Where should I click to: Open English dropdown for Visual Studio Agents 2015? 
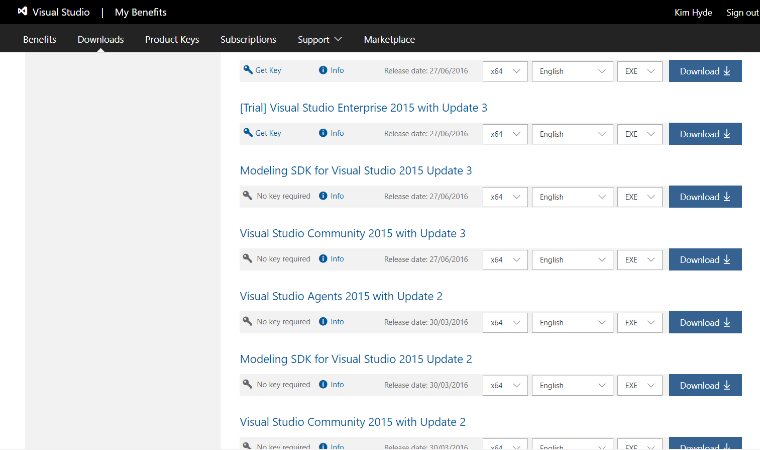[573, 323]
